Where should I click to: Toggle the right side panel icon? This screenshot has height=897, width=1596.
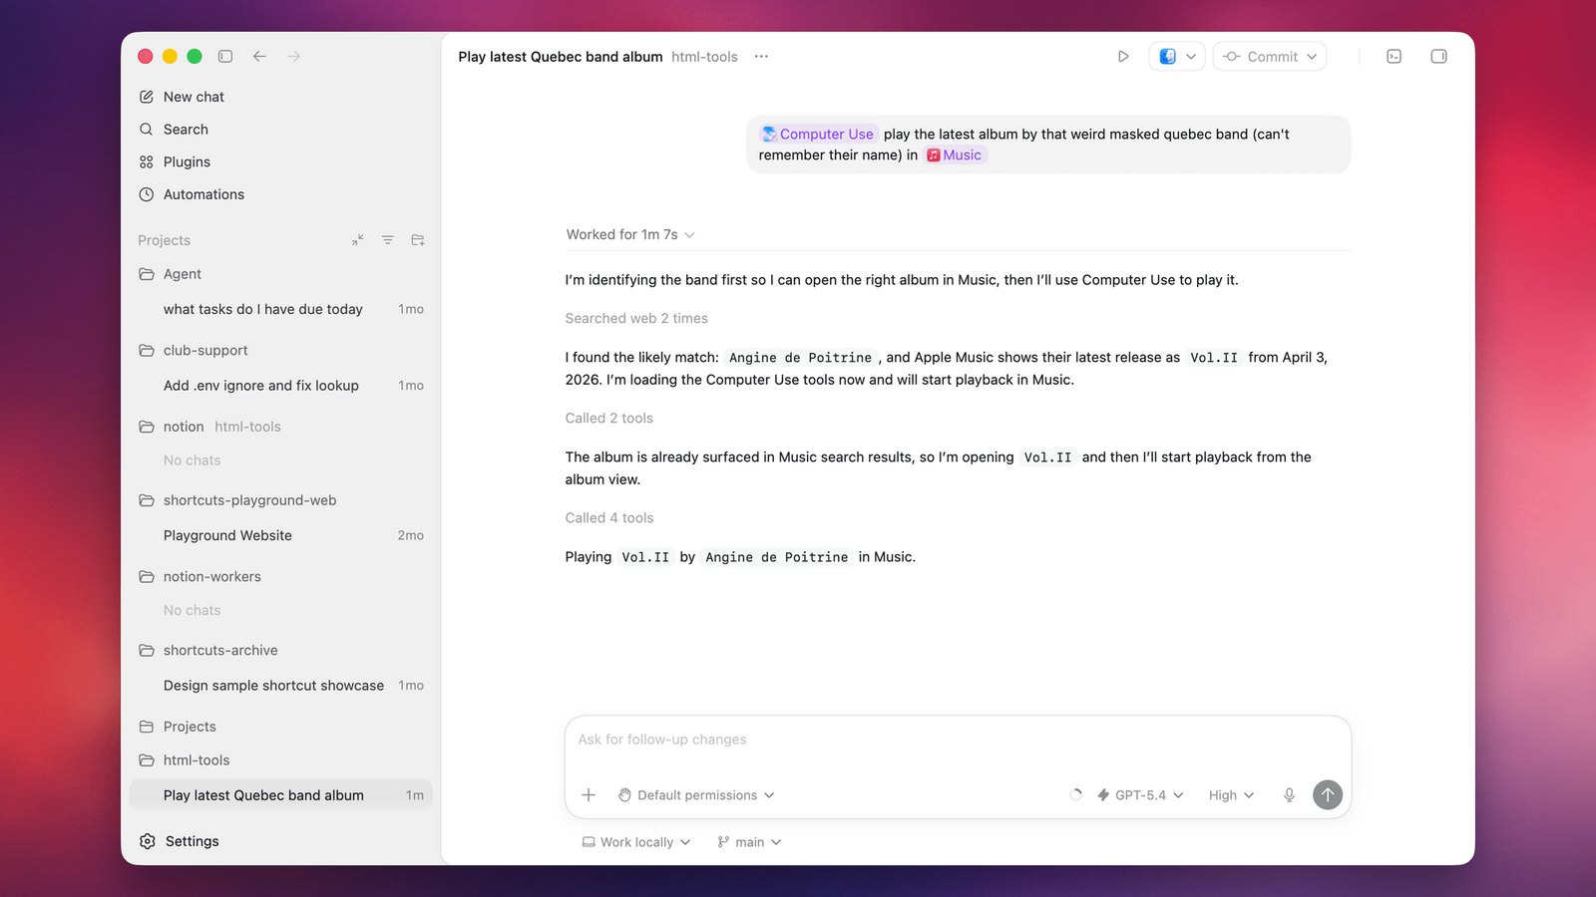1438,57
